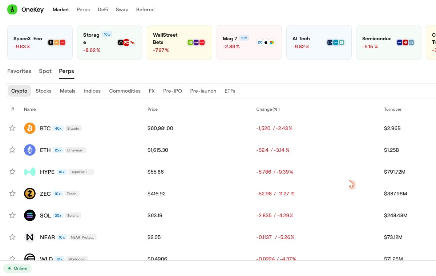Click the OneKey green logo icon

[x=12, y=10]
